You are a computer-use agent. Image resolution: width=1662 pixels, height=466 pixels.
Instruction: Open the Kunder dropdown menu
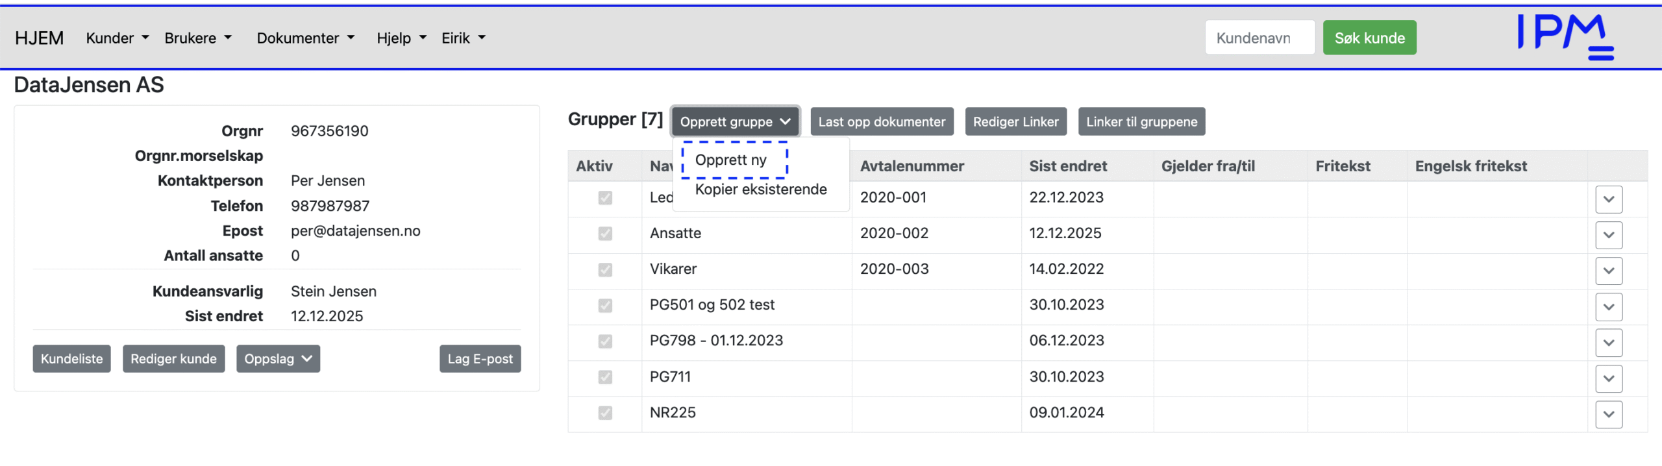[x=117, y=38]
